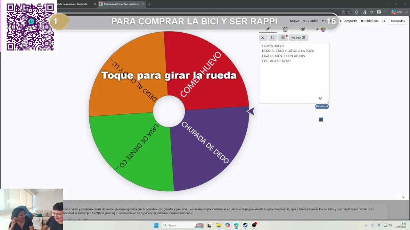Open File Explorer from the taskbar
The height and width of the screenshot is (230, 410).
point(218,225)
